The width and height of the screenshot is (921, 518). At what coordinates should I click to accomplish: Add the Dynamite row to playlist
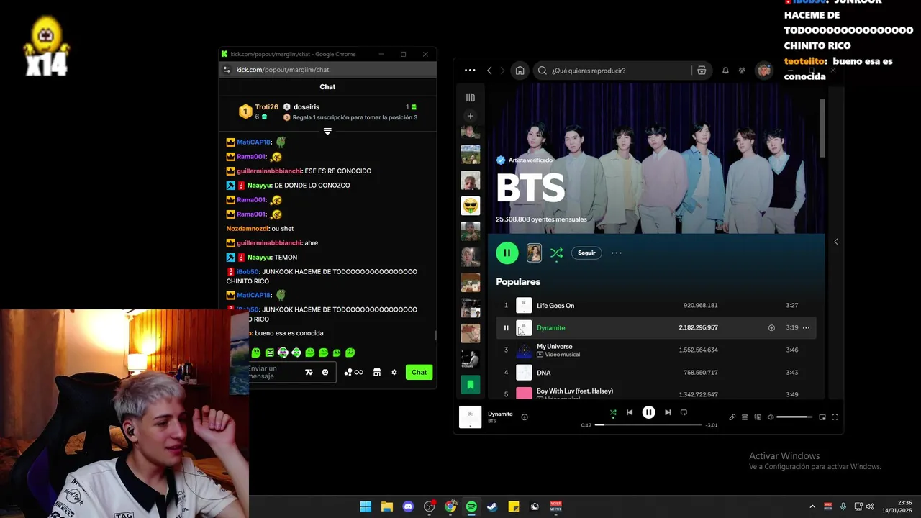771,328
